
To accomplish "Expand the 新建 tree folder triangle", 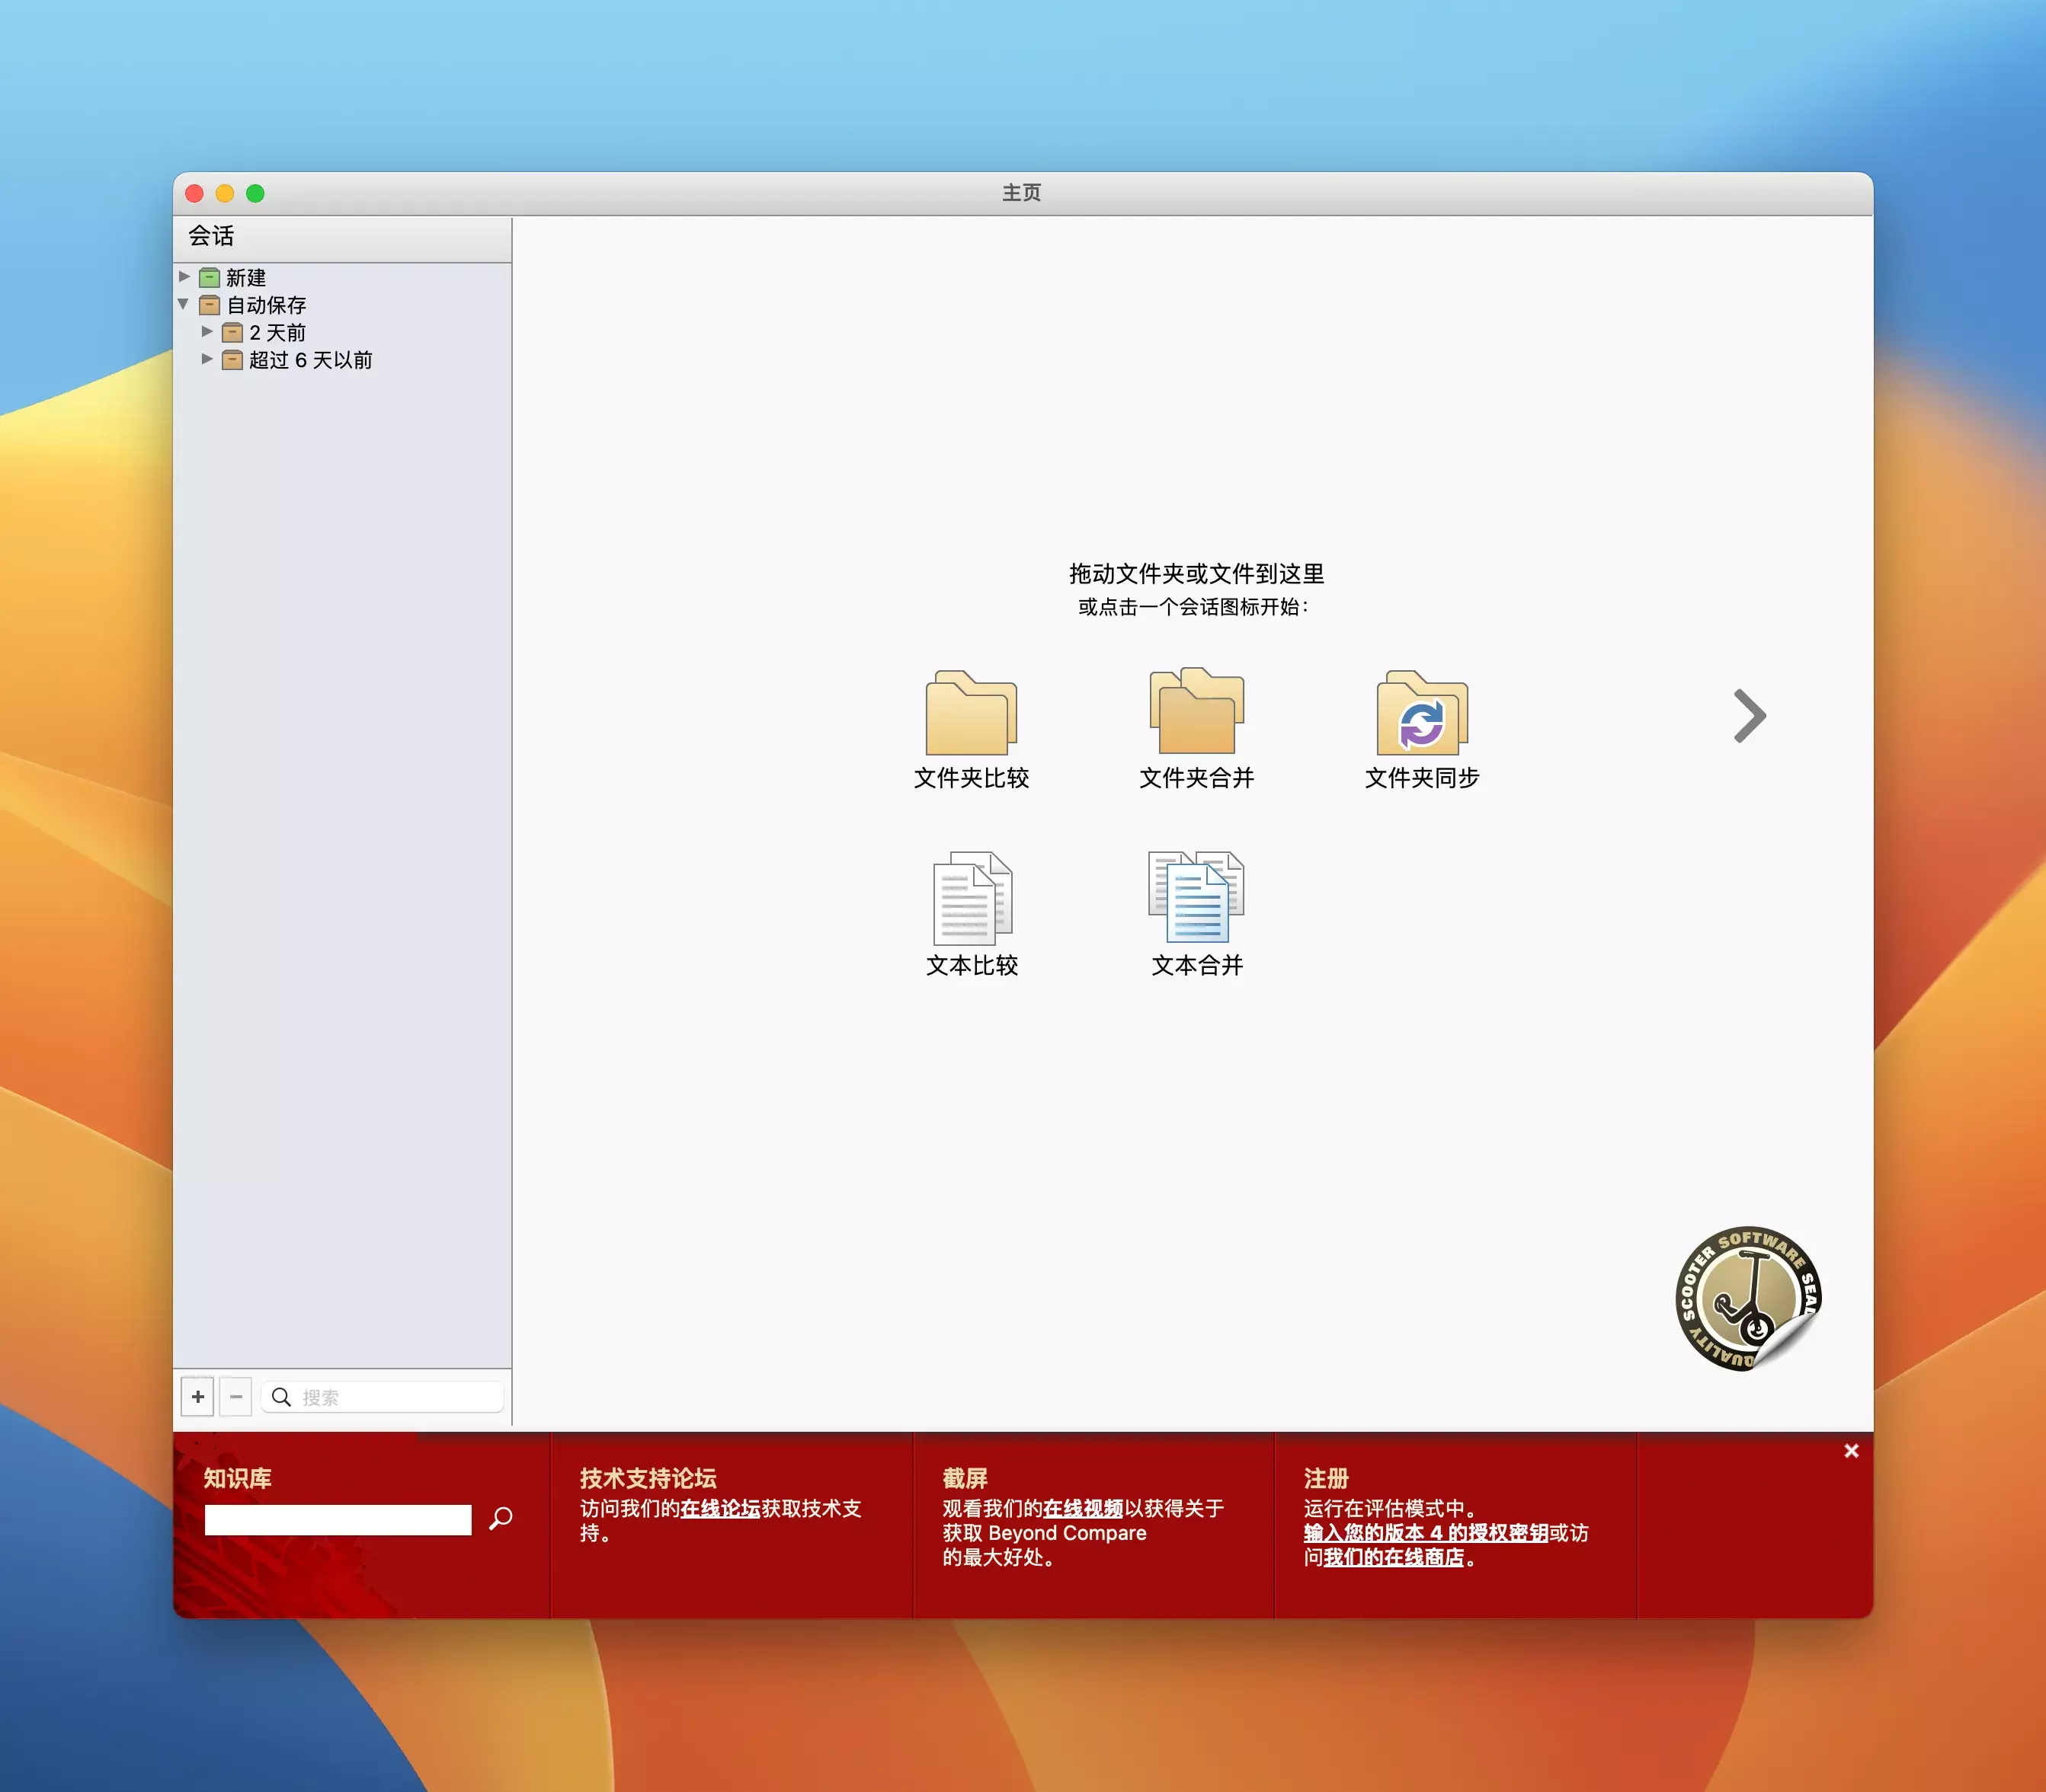I will click(184, 277).
